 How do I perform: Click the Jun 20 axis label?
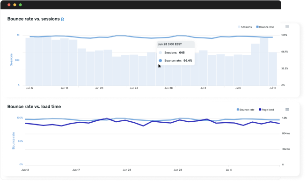[x=99, y=88]
